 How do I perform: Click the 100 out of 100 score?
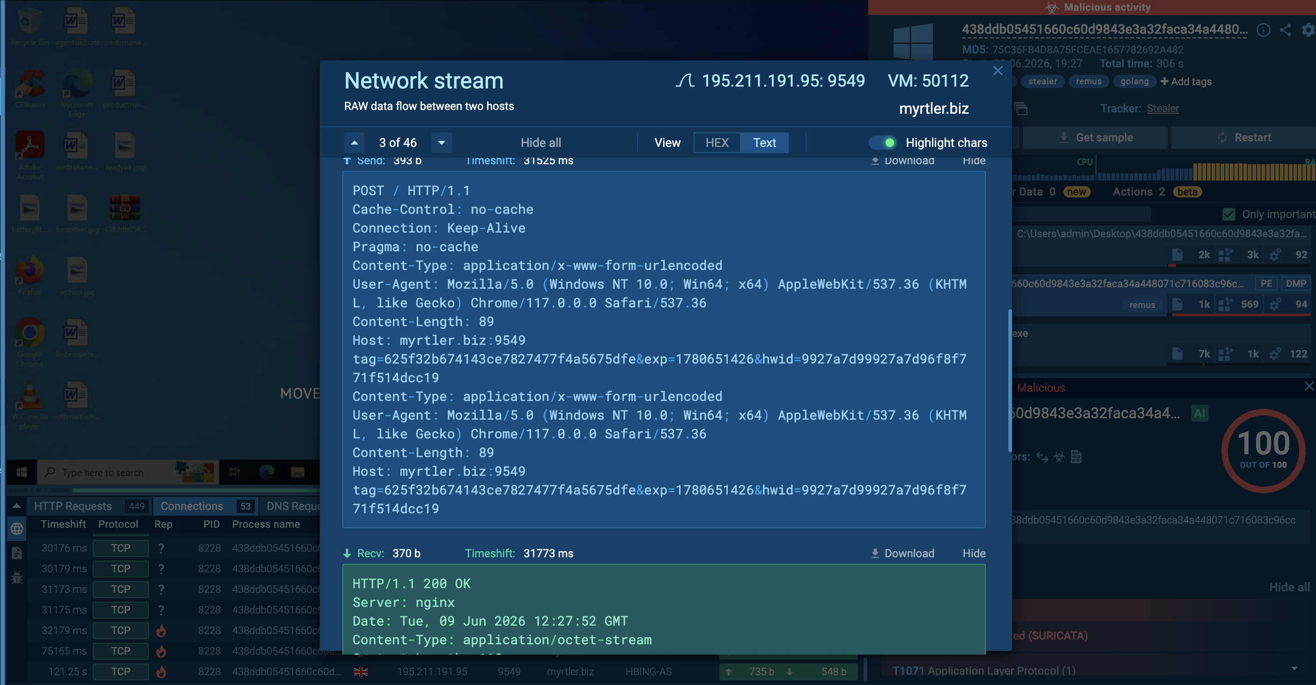1263,450
